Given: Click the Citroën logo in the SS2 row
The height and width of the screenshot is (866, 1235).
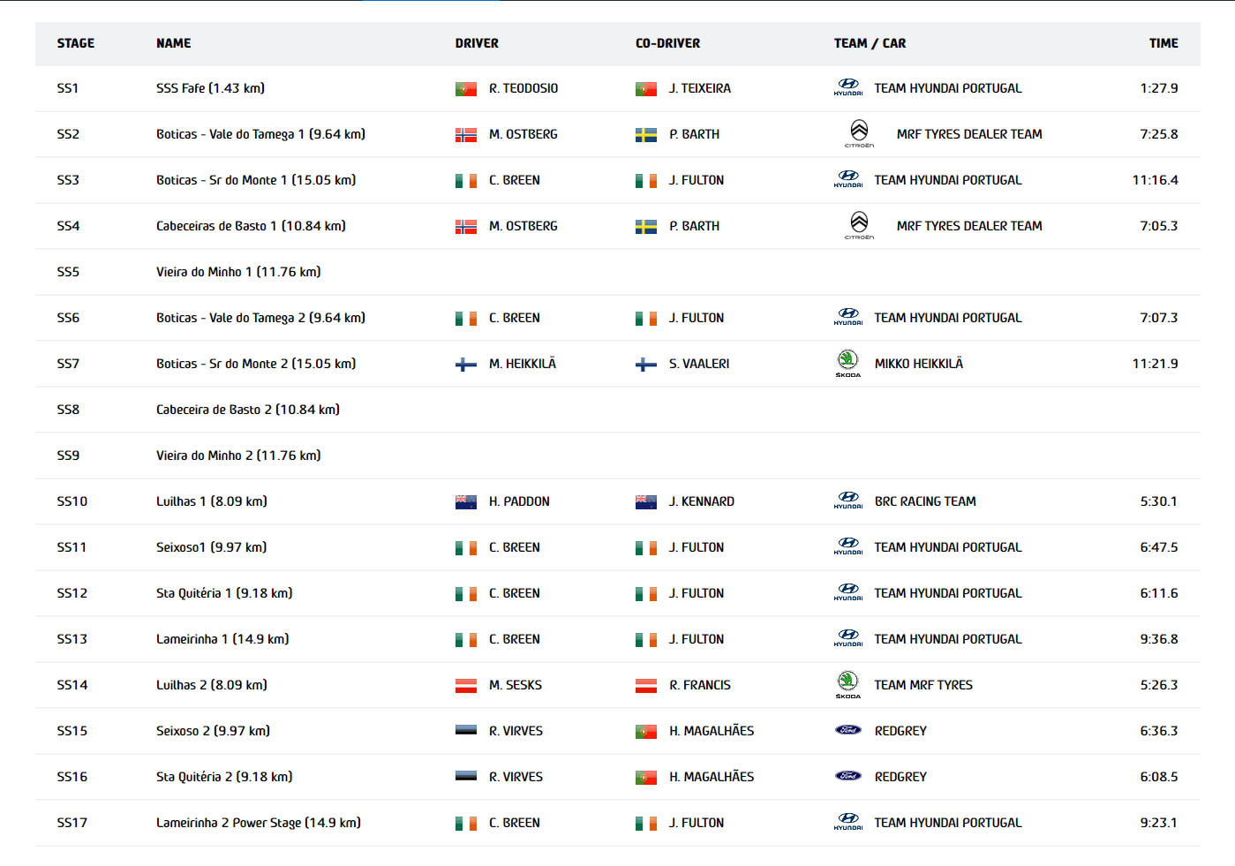Looking at the screenshot, I should [859, 134].
